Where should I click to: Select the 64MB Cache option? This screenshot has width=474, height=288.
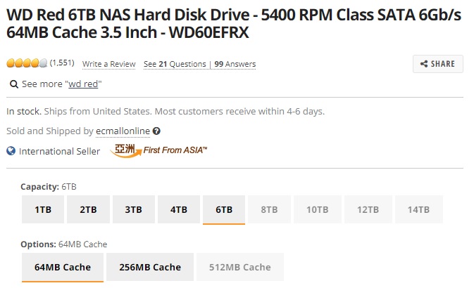(x=63, y=268)
